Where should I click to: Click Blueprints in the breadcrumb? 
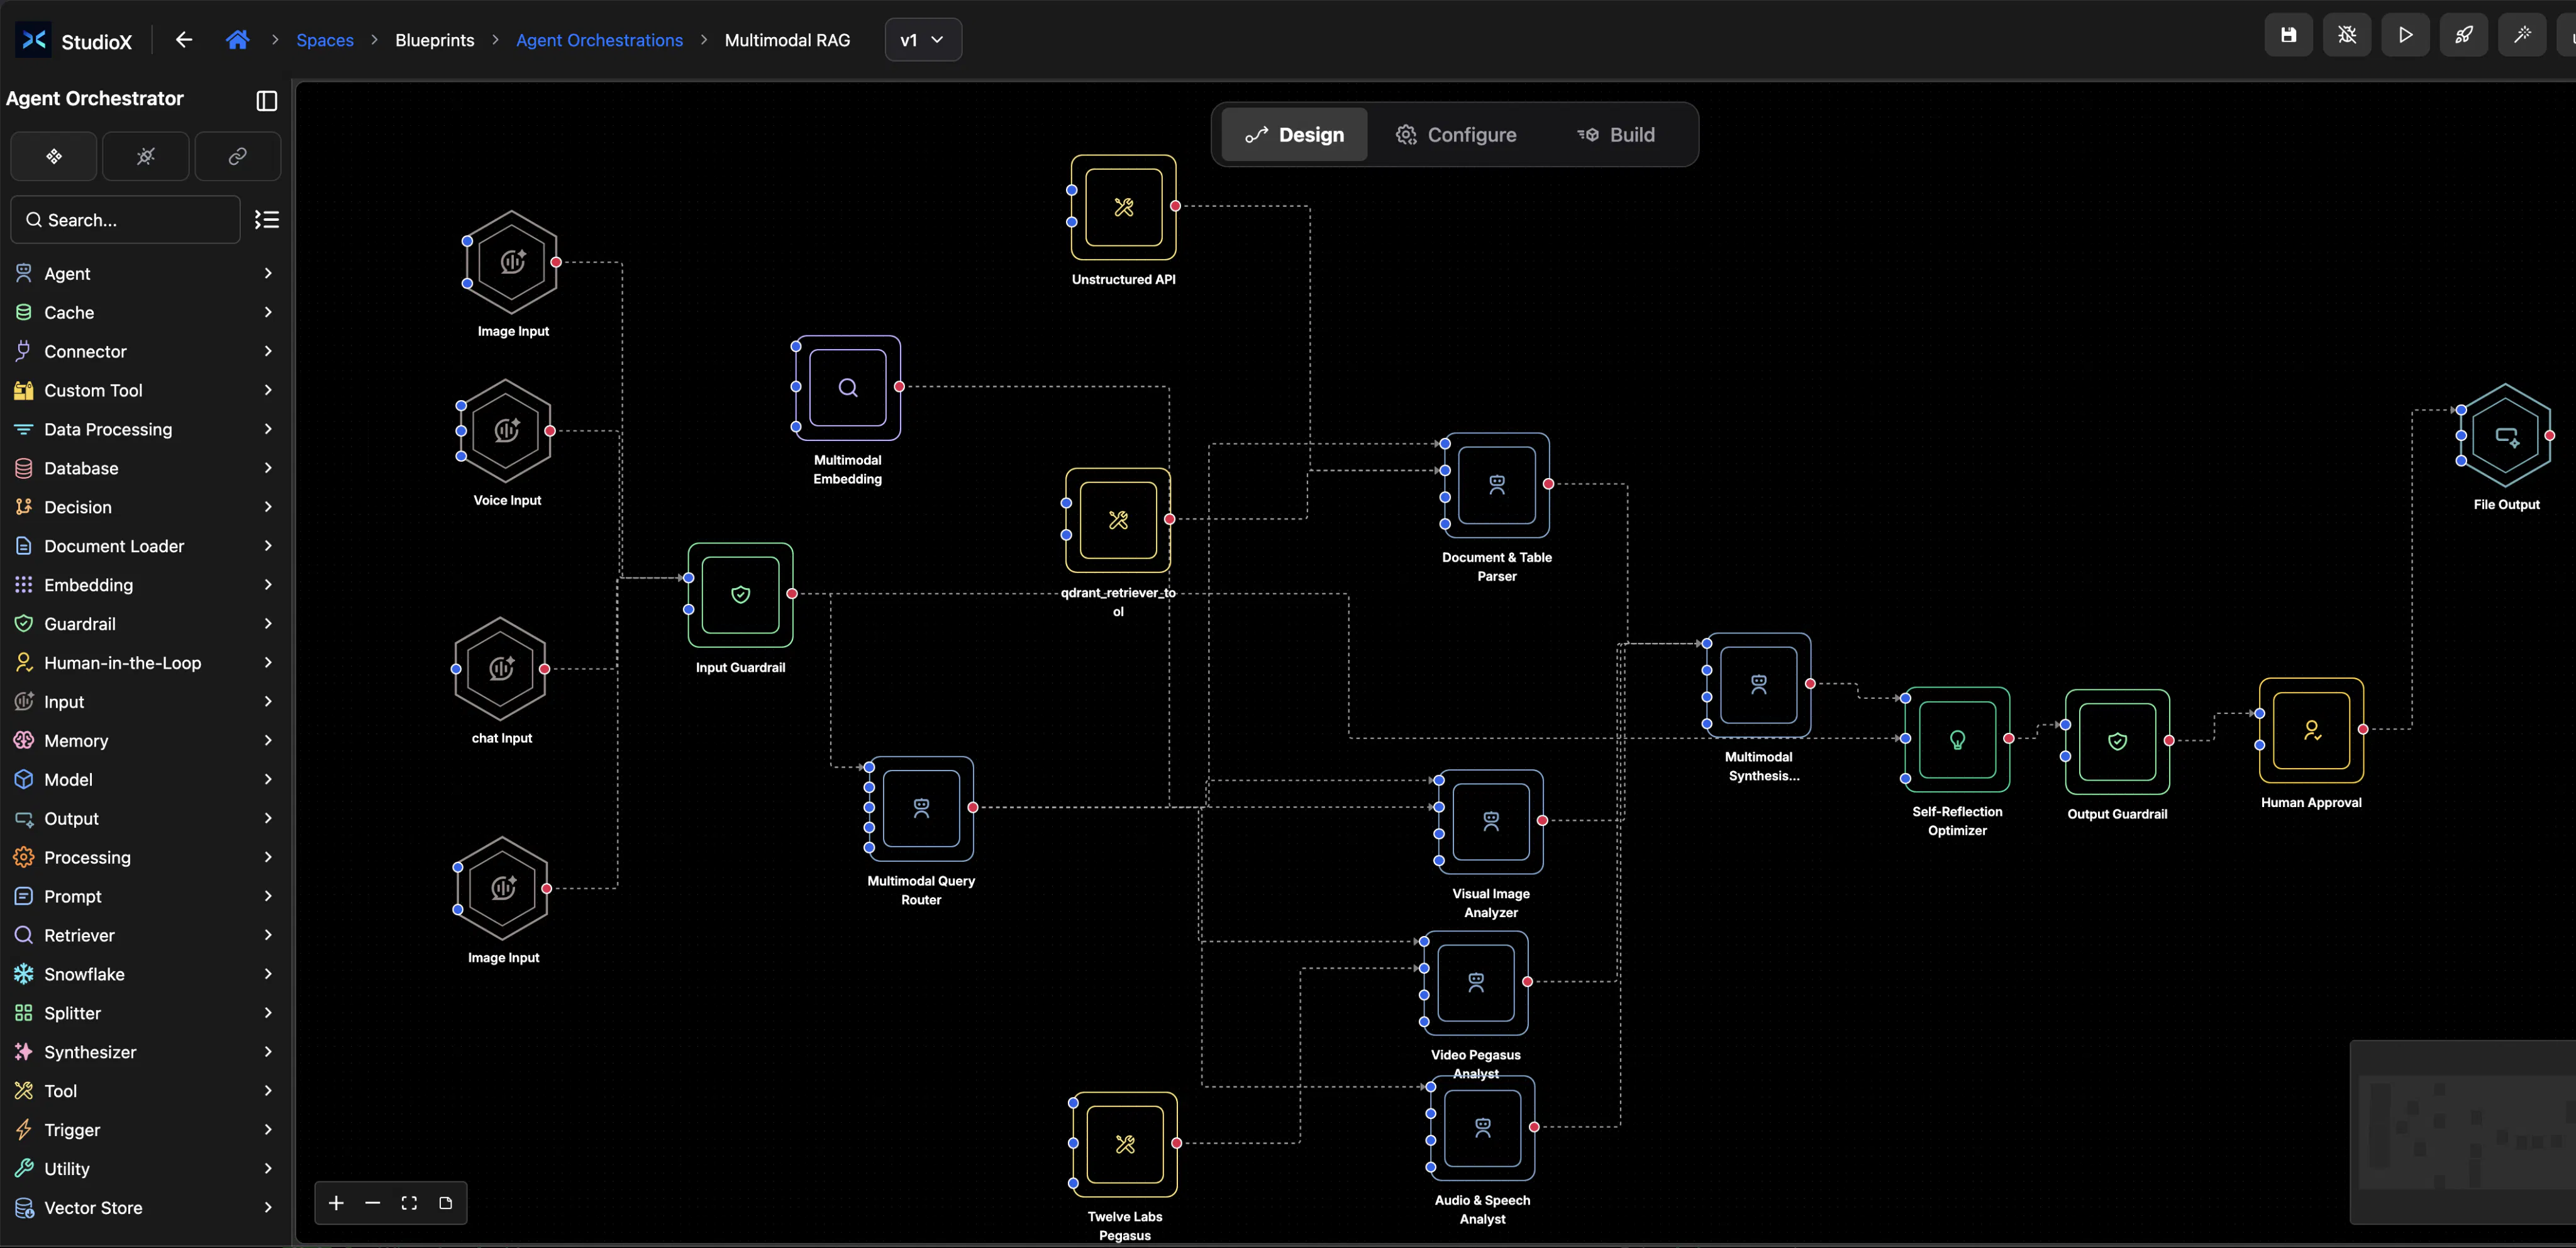[435, 40]
